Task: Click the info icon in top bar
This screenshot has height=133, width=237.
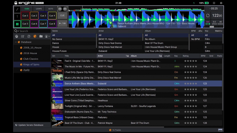Action: pos(221,3)
